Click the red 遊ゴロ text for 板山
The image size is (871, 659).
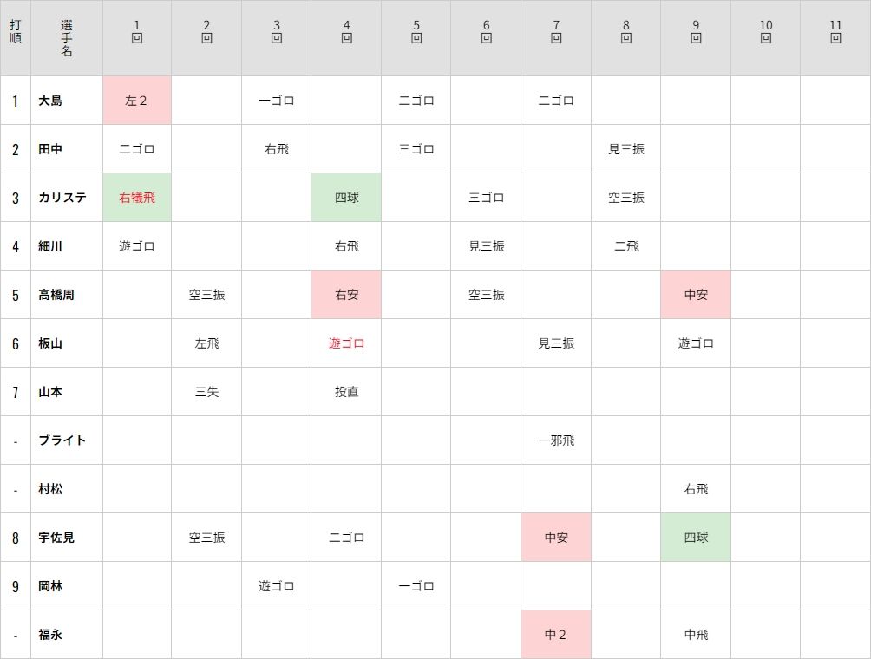tap(346, 343)
